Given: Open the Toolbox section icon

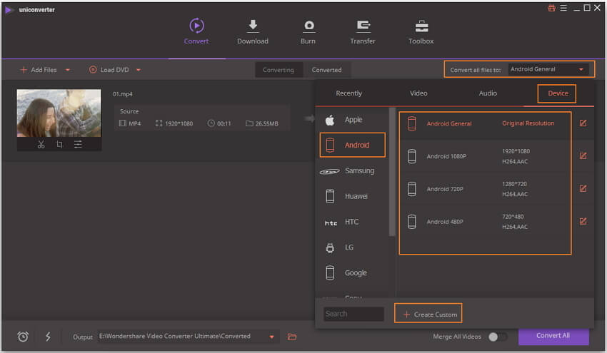Looking at the screenshot, I should (x=421, y=26).
